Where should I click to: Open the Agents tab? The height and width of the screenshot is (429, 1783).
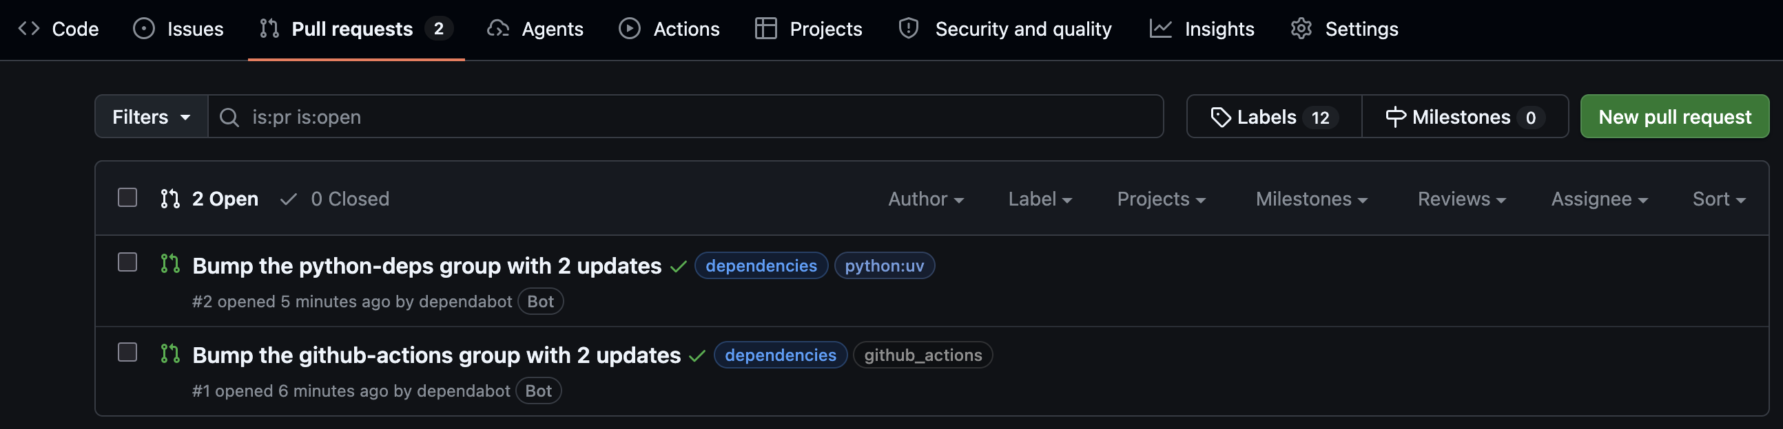coord(536,29)
